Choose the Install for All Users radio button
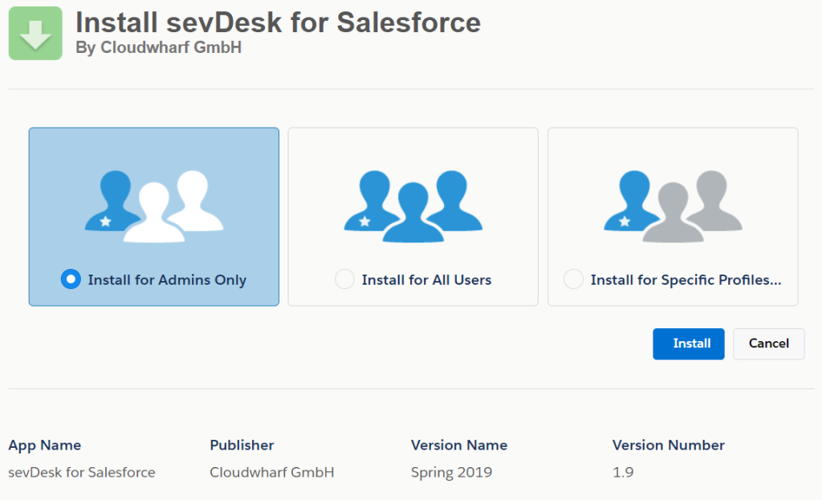This screenshot has height=500, width=822. (344, 279)
